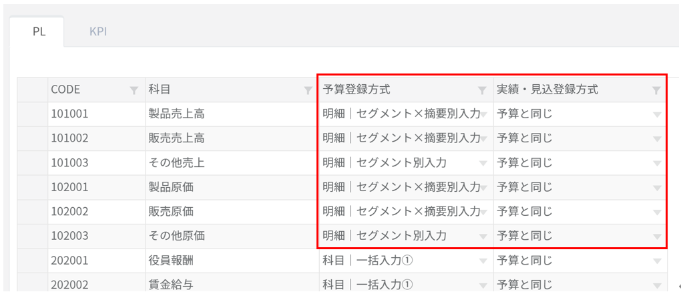Screen dimensions: 681x294
Task: Expand 予算登録方式 dropdown for その他原価 row
Action: click(x=483, y=237)
